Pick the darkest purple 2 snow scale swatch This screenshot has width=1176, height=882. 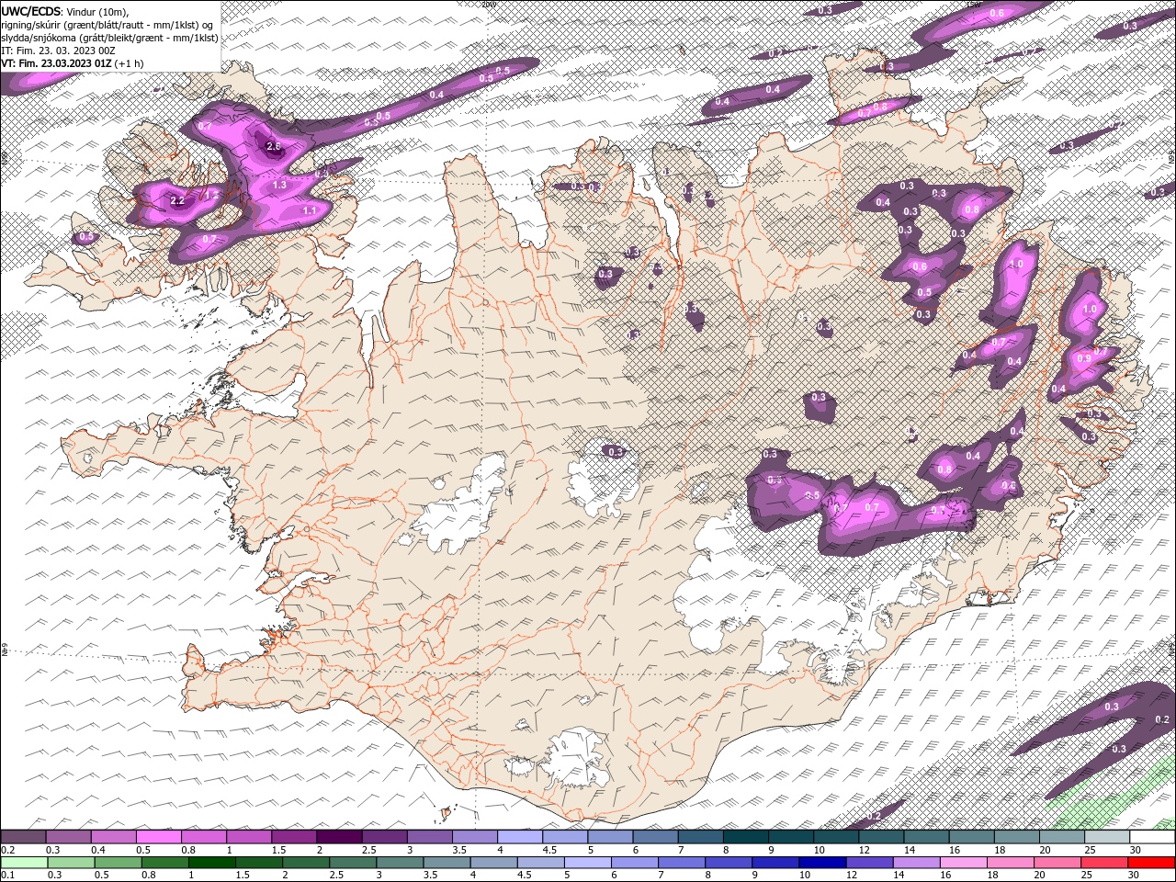pyautogui.click(x=339, y=837)
